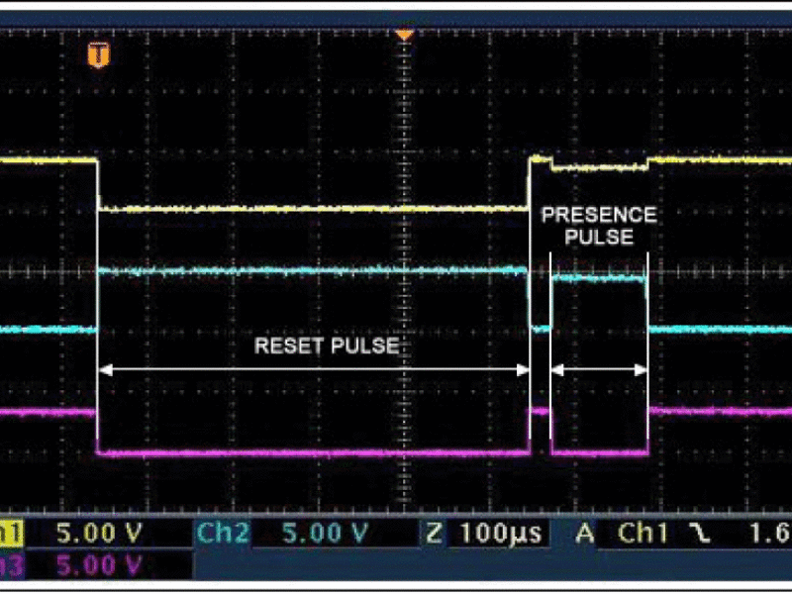The width and height of the screenshot is (792, 594).
Task: Select the Ch2 channel indicator
Action: tap(223, 533)
